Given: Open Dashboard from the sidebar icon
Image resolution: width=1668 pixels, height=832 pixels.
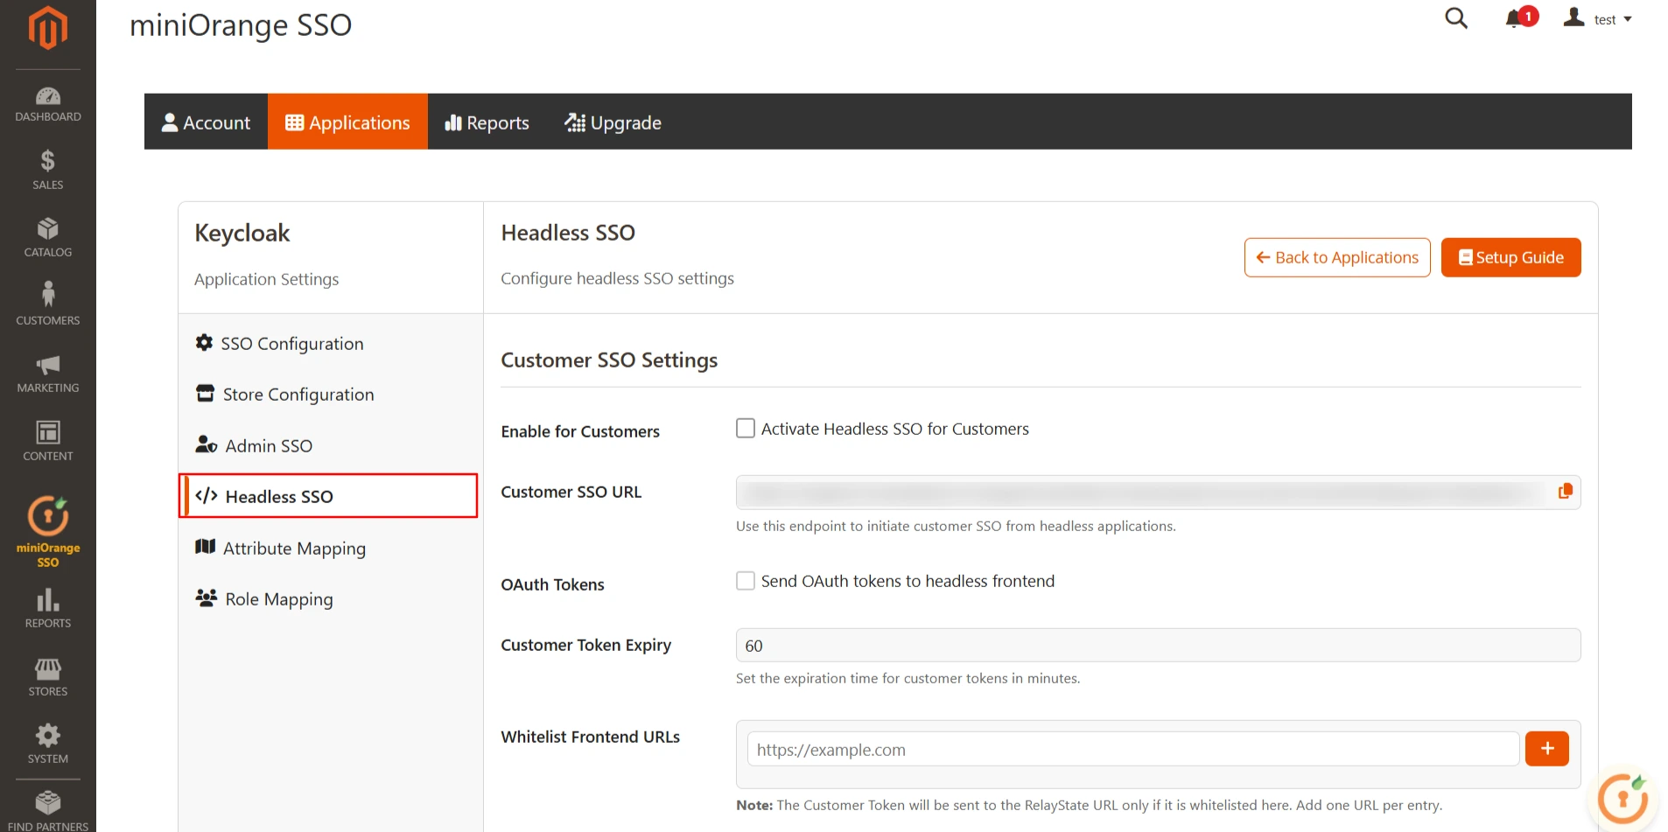Looking at the screenshot, I should click(47, 96).
